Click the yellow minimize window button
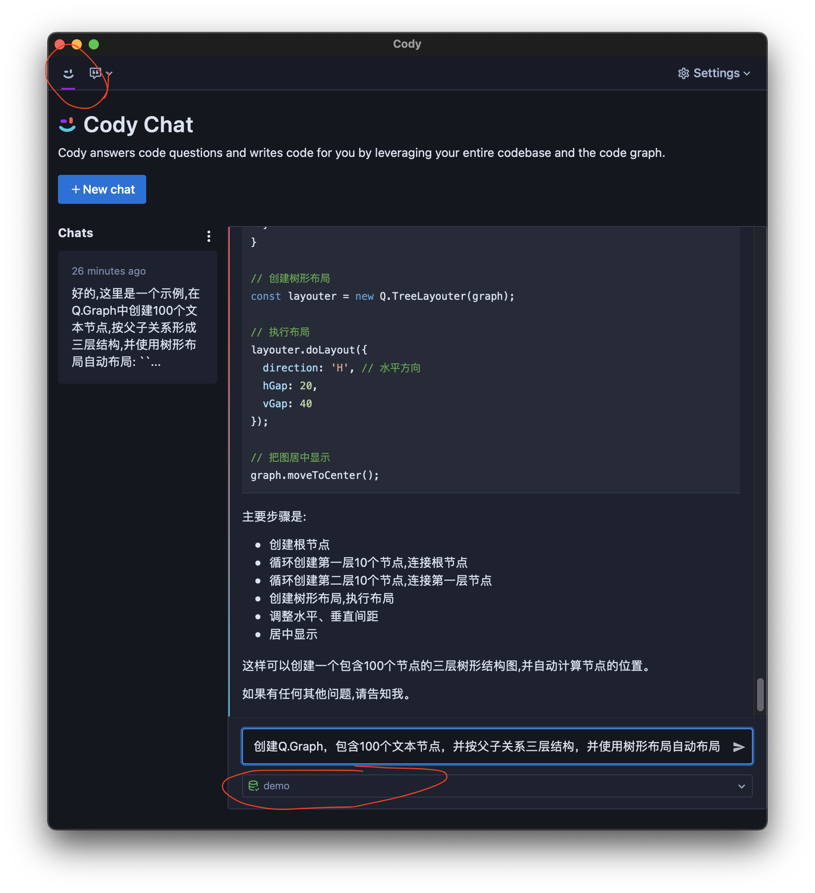 (77, 44)
